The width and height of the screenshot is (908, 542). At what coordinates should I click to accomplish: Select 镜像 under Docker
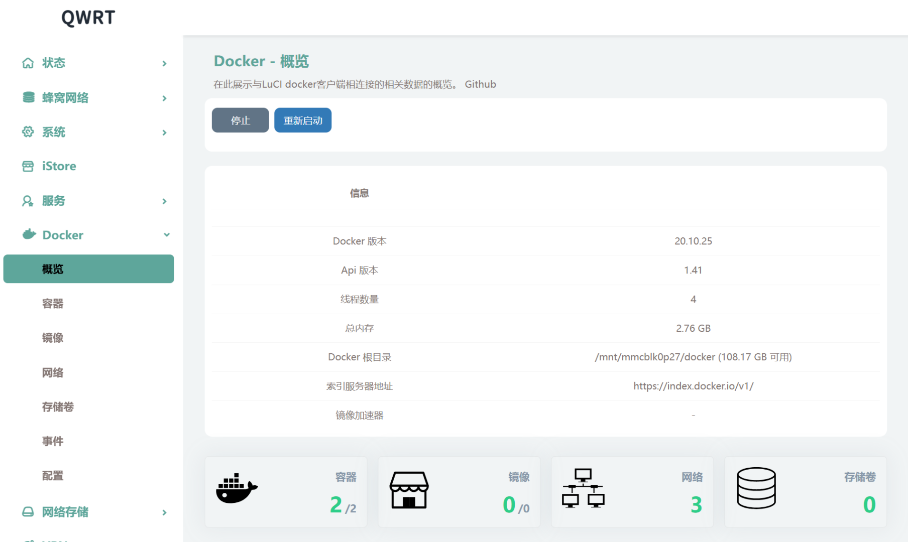coord(53,338)
